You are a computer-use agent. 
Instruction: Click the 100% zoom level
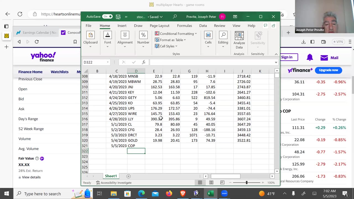271,182
